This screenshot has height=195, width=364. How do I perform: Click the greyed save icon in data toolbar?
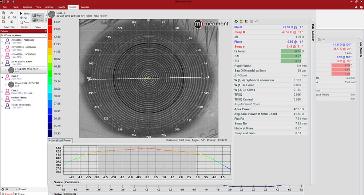tap(251, 21)
